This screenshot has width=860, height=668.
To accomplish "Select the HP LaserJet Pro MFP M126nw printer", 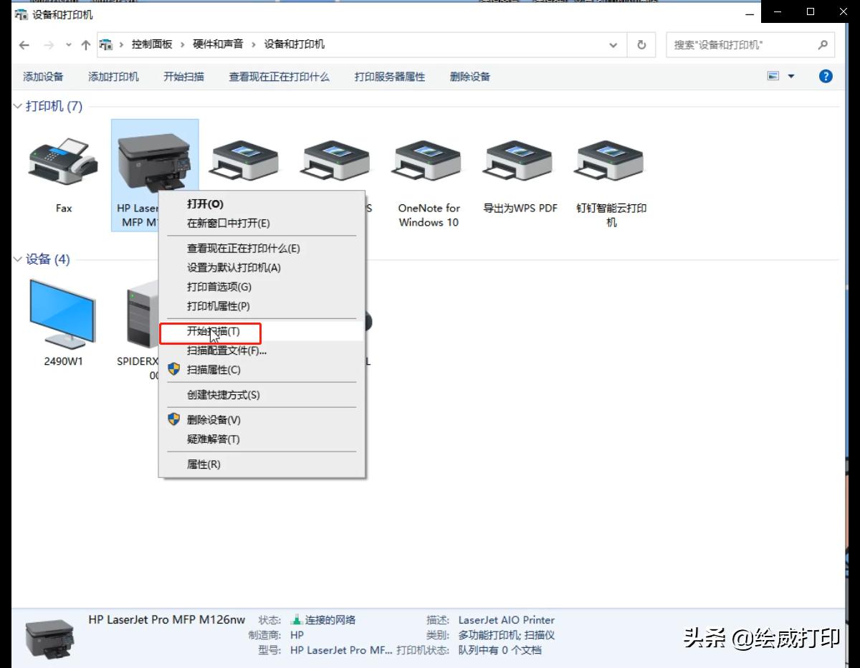I will pos(155,154).
